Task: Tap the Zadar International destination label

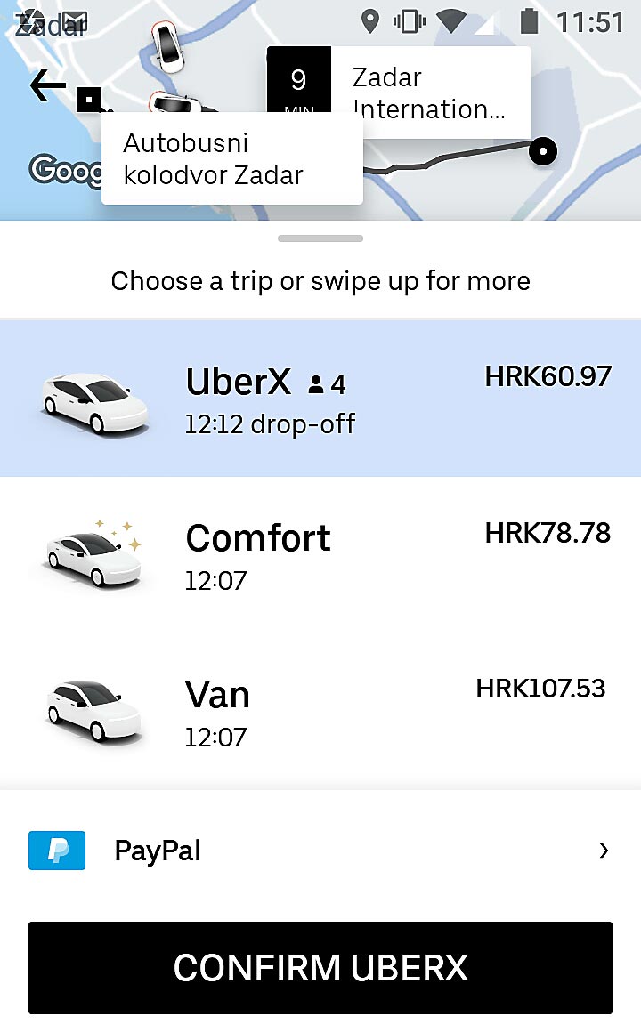Action: click(x=430, y=93)
